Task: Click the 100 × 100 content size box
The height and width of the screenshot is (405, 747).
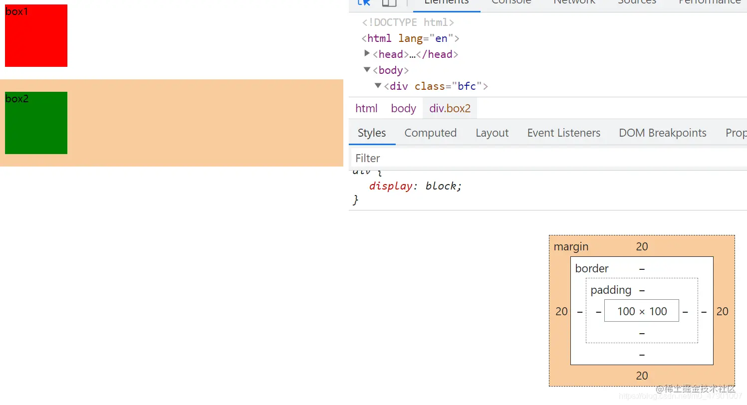Action: pyautogui.click(x=642, y=311)
